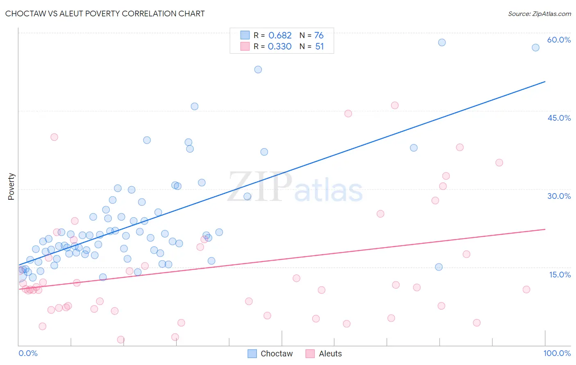Click the chart title Choctaw vs Aleut Poverty
The width and height of the screenshot is (576, 365).
tap(105, 14)
